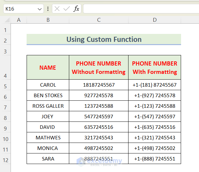Viewport: 199px width, 172px height.
Task: Select cell with 8887245551
Action: point(99,159)
